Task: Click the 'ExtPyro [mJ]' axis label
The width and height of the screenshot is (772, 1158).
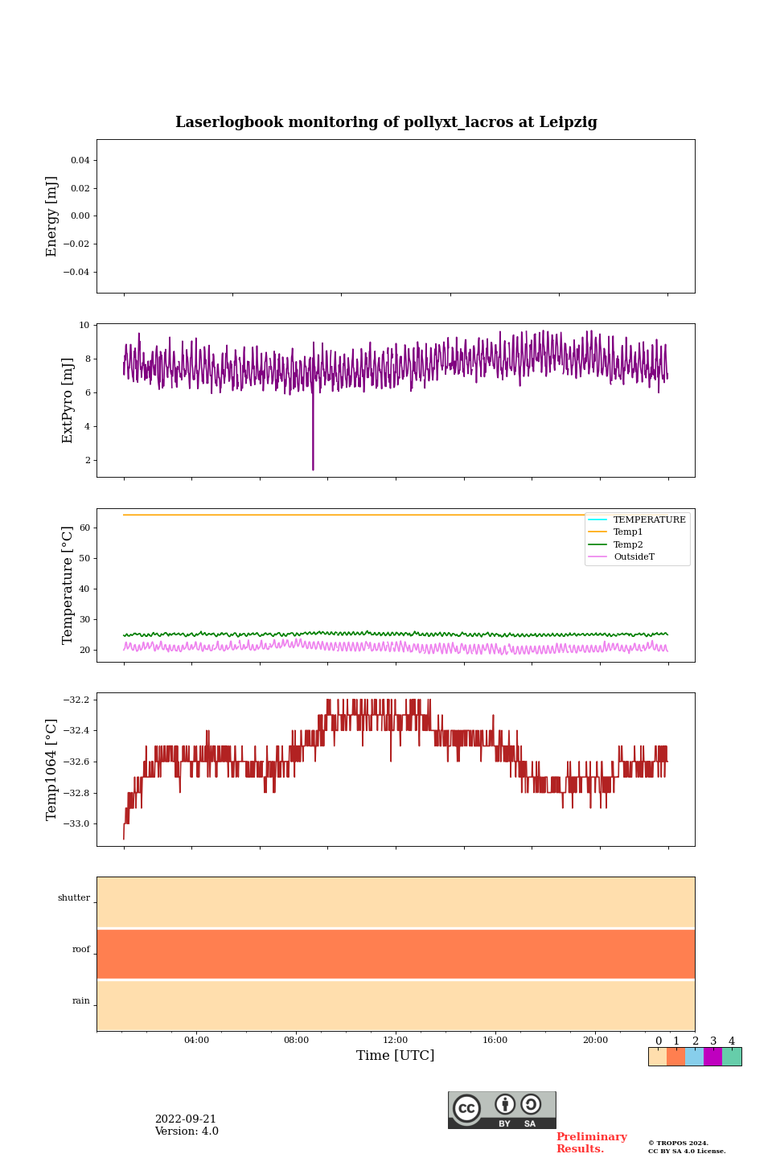Action: pos(68,400)
